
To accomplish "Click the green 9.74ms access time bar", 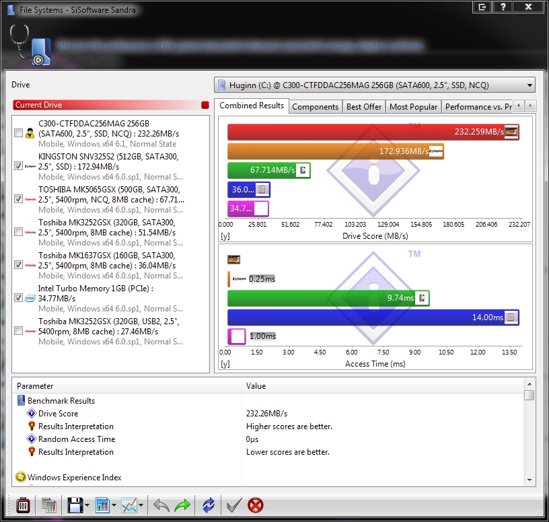I will tap(328, 298).
